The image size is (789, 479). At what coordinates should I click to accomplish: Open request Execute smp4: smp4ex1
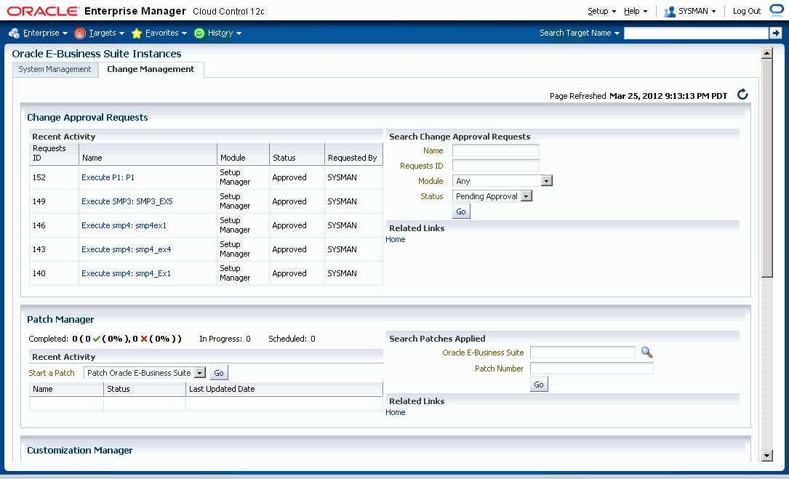124,226
